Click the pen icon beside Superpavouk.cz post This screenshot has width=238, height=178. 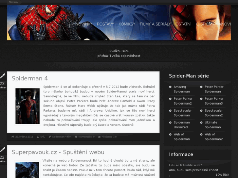coord(3,150)
